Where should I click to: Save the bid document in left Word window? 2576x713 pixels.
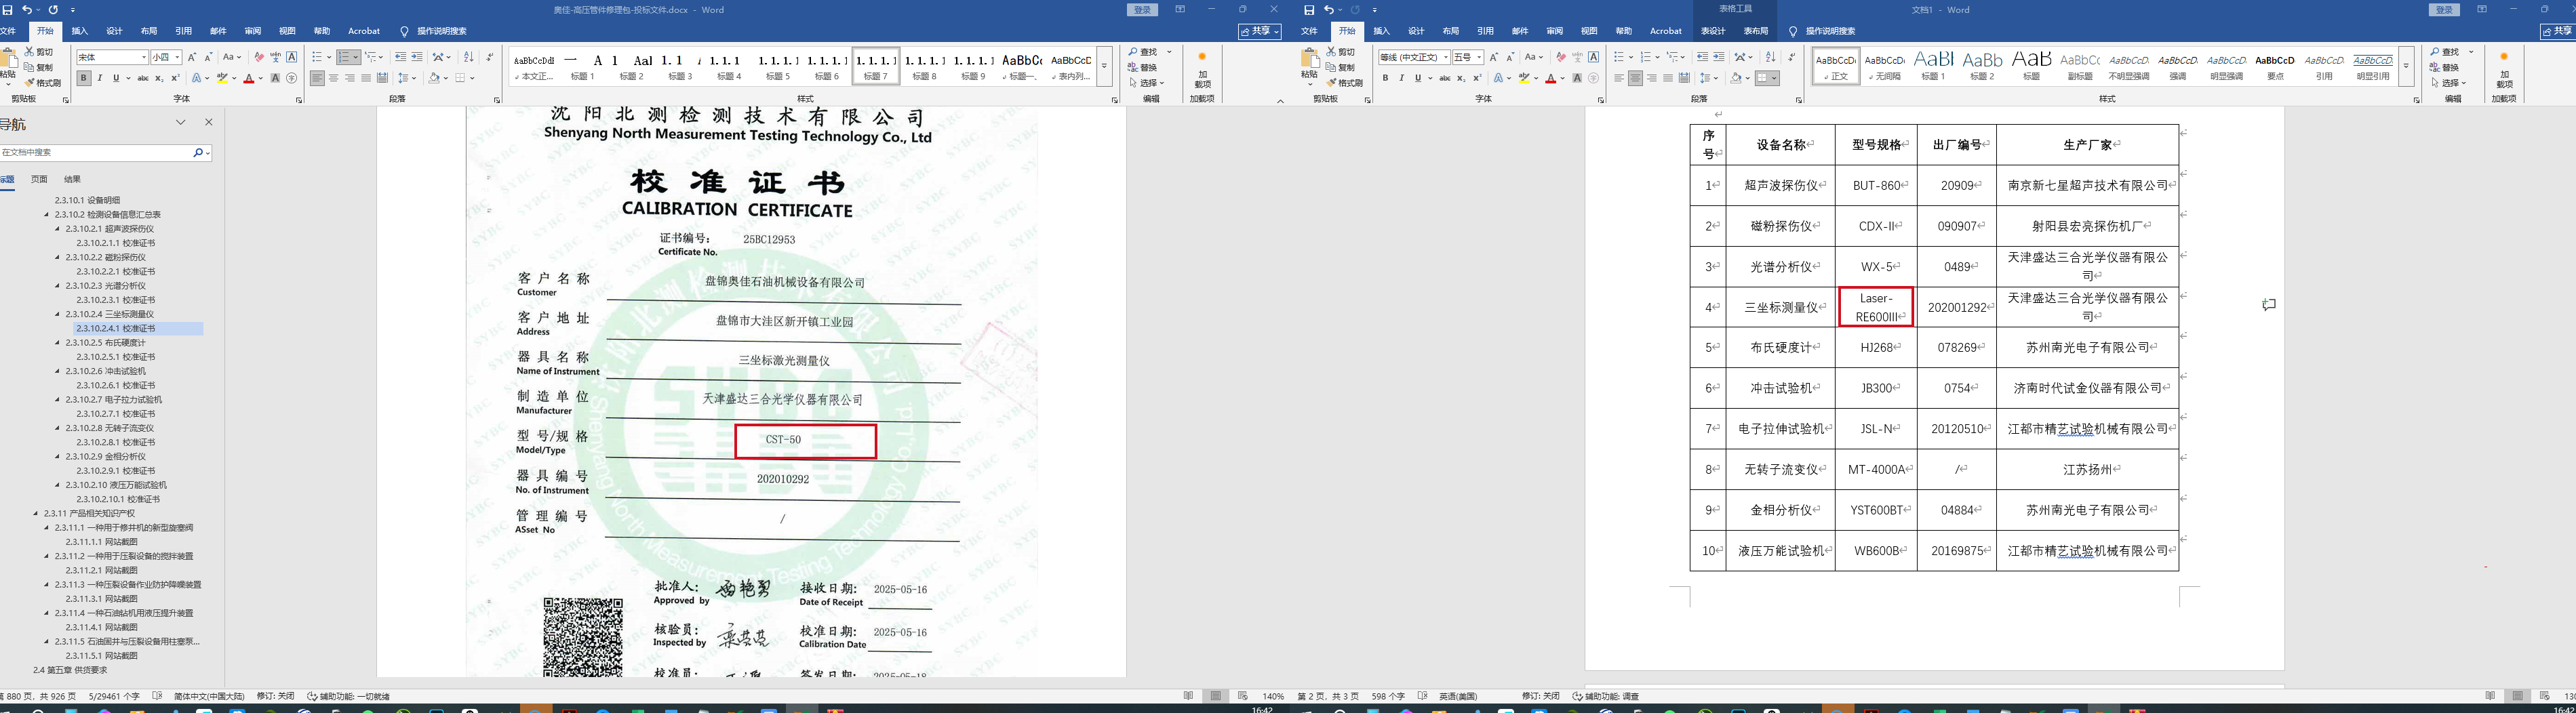point(8,10)
